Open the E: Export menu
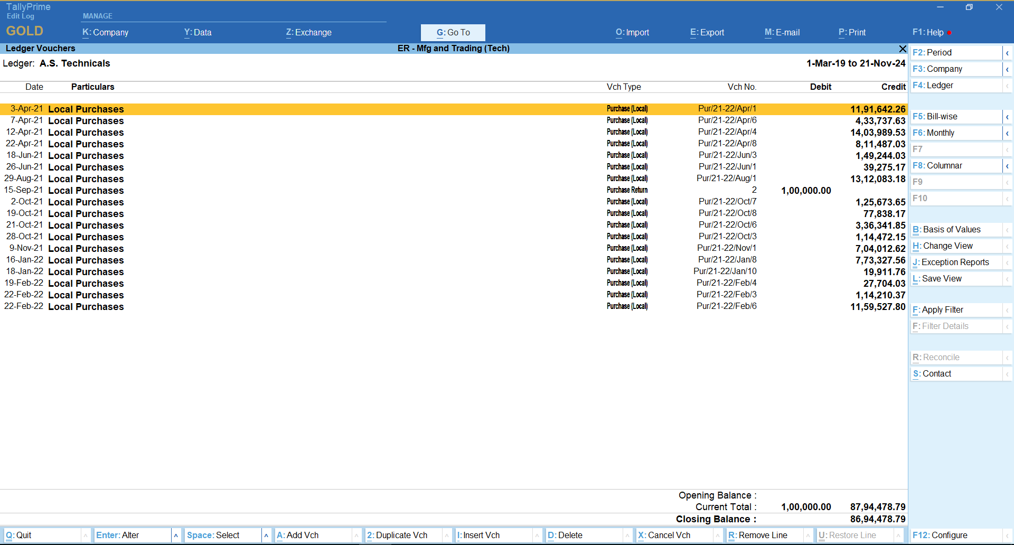The height and width of the screenshot is (545, 1014). pyautogui.click(x=707, y=33)
